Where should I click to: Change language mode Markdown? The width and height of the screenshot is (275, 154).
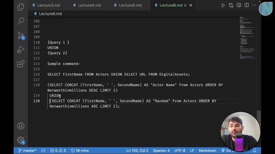coord(208,151)
